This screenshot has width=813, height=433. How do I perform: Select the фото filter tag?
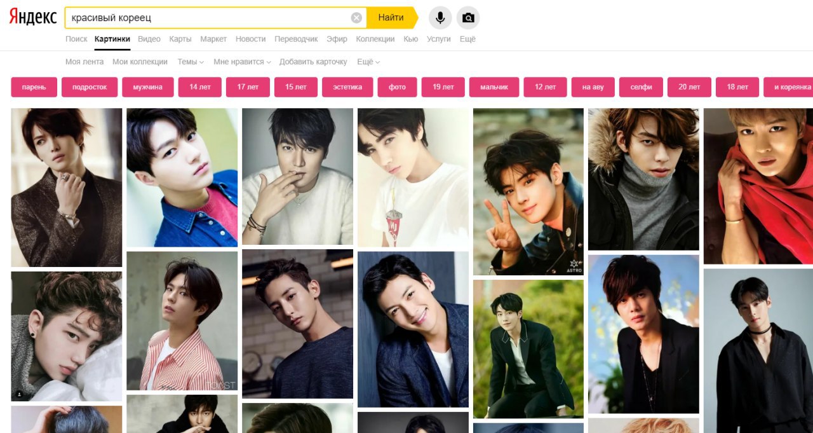[x=397, y=87]
